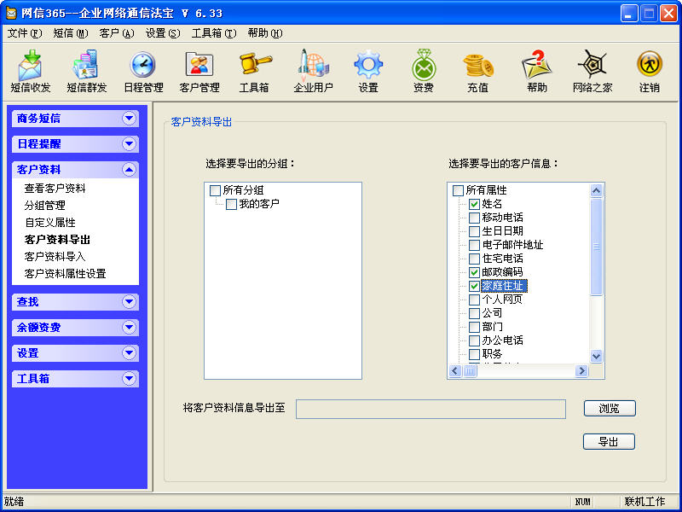Uncheck the 邮政编码 checkbox
This screenshot has width=682, height=512.
point(474,272)
